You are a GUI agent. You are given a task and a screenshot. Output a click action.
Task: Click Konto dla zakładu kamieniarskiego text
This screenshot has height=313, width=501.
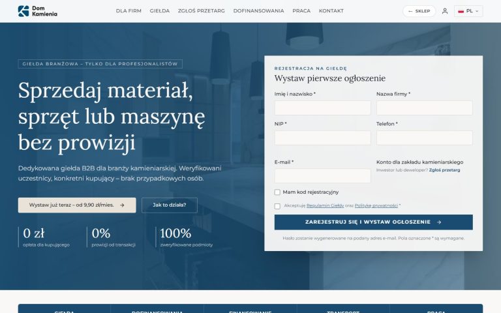(419, 162)
